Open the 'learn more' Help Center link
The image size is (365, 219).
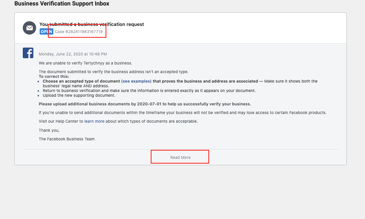click(x=94, y=121)
